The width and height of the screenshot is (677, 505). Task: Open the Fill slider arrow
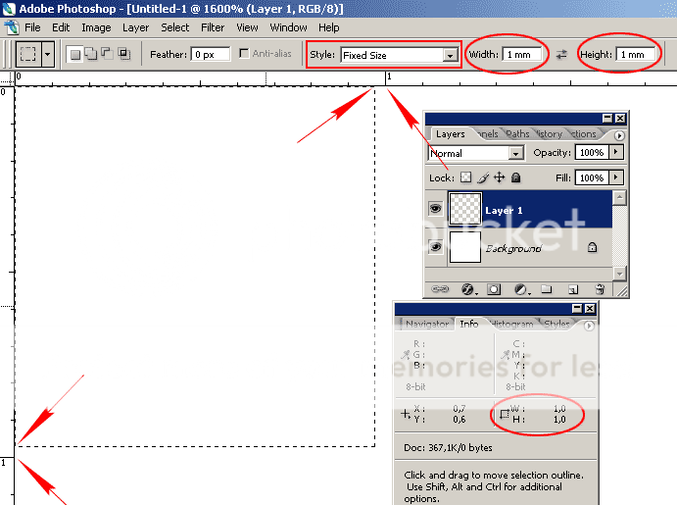coord(616,177)
